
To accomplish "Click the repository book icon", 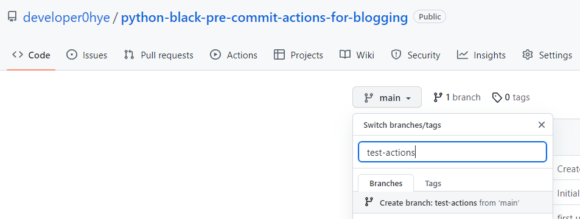I will [12, 16].
